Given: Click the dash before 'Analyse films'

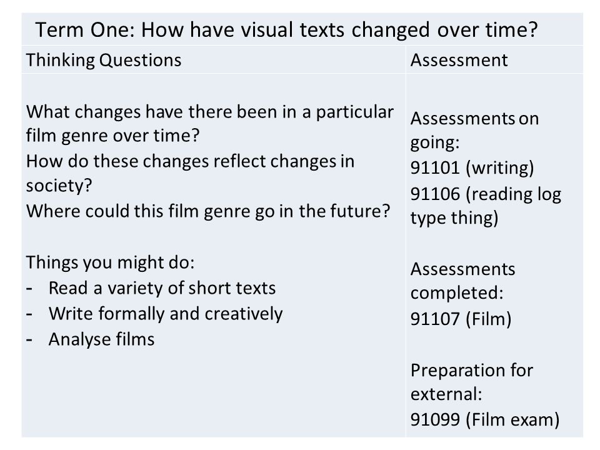Looking at the screenshot, I should 29,339.
